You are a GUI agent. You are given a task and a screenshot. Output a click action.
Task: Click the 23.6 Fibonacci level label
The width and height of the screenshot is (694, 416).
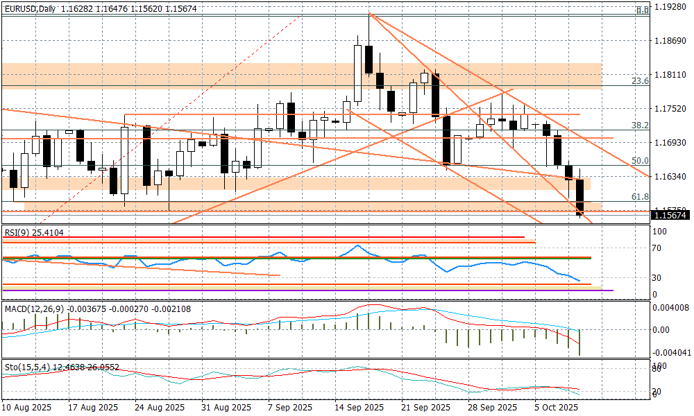[x=640, y=81]
